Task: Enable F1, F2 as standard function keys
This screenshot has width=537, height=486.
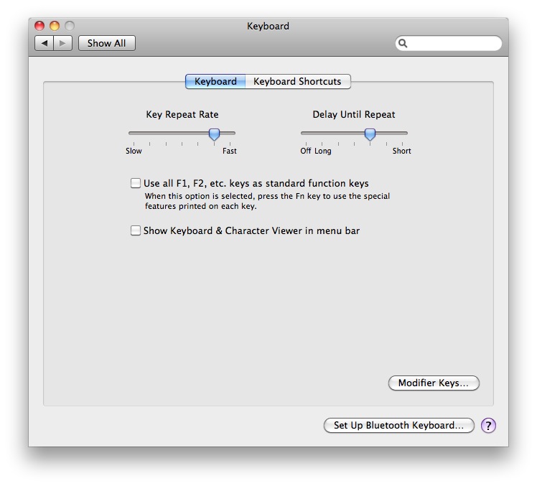Action: coord(135,183)
